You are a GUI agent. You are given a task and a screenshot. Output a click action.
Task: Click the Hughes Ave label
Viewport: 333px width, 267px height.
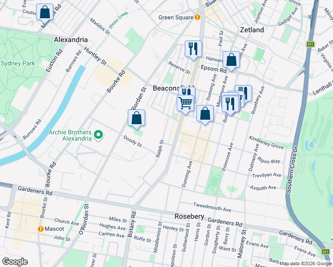pos(112,227)
